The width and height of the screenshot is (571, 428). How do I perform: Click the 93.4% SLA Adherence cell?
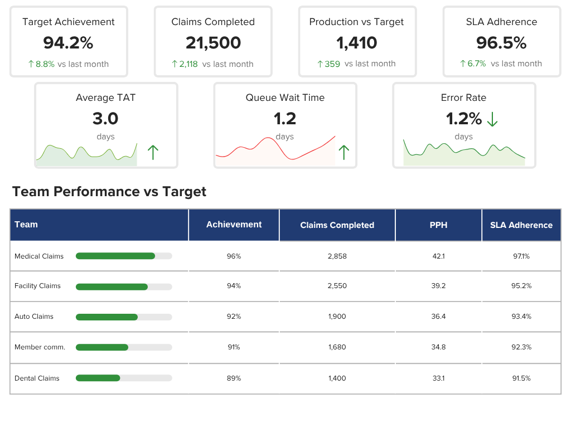coord(521,317)
